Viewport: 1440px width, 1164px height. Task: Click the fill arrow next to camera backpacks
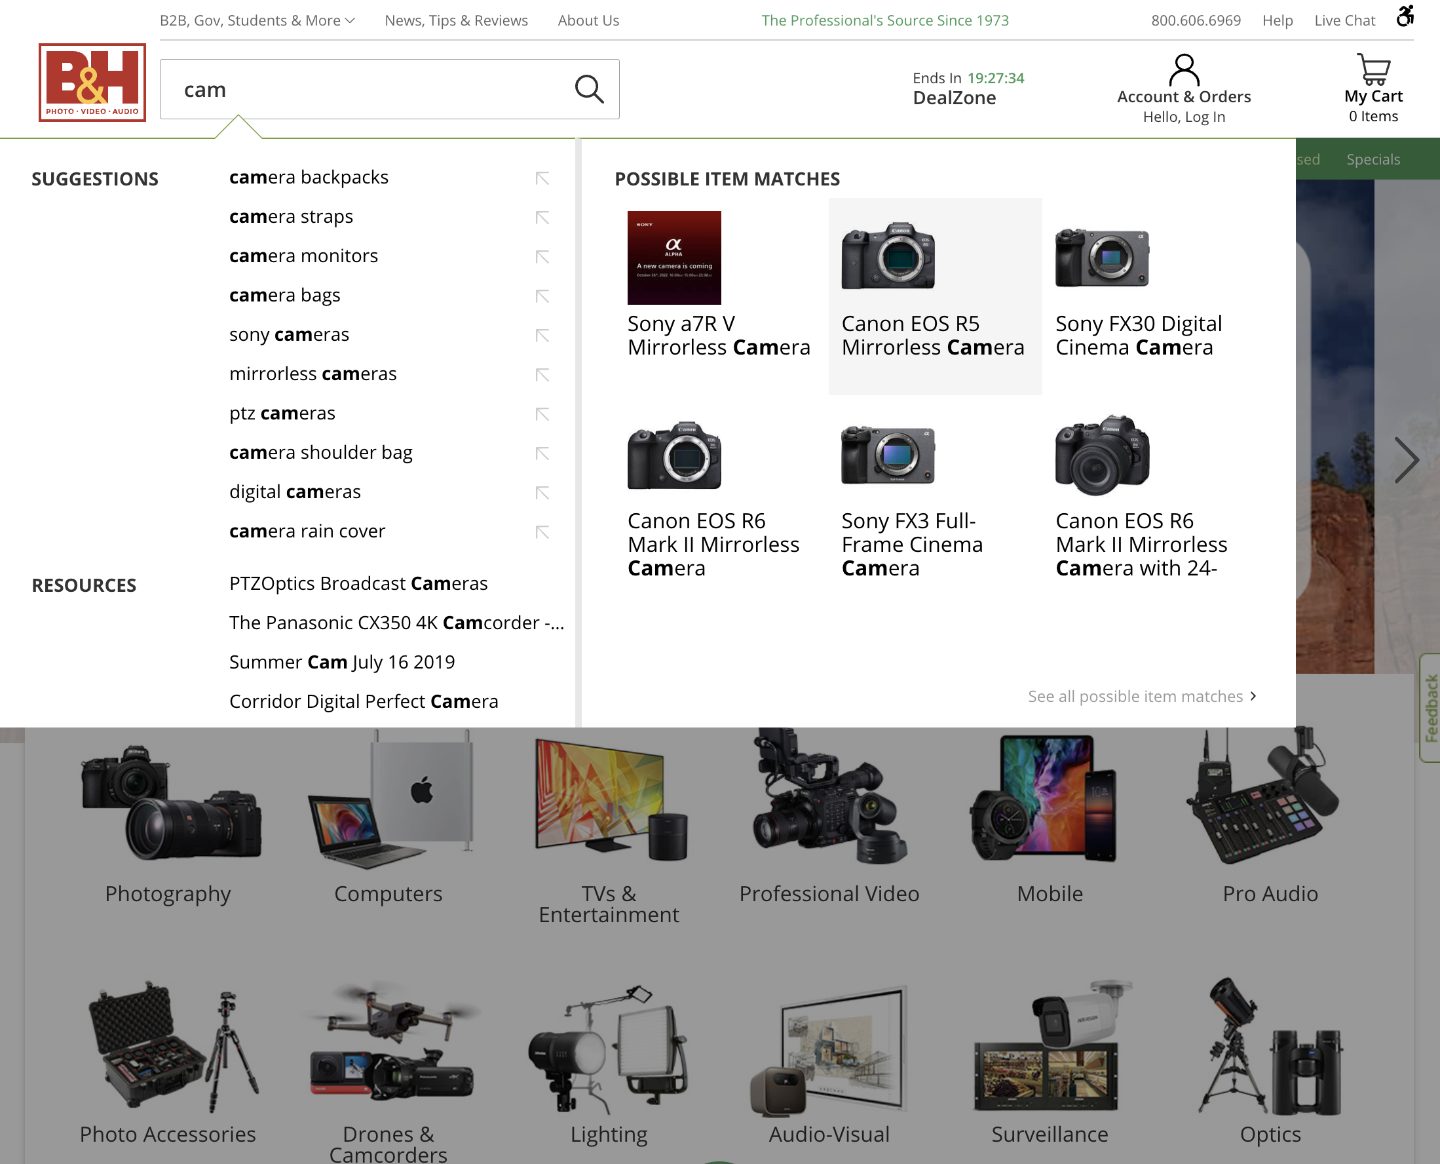point(542,178)
